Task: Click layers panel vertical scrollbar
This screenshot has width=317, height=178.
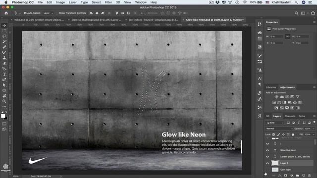Action: [x=315, y=142]
